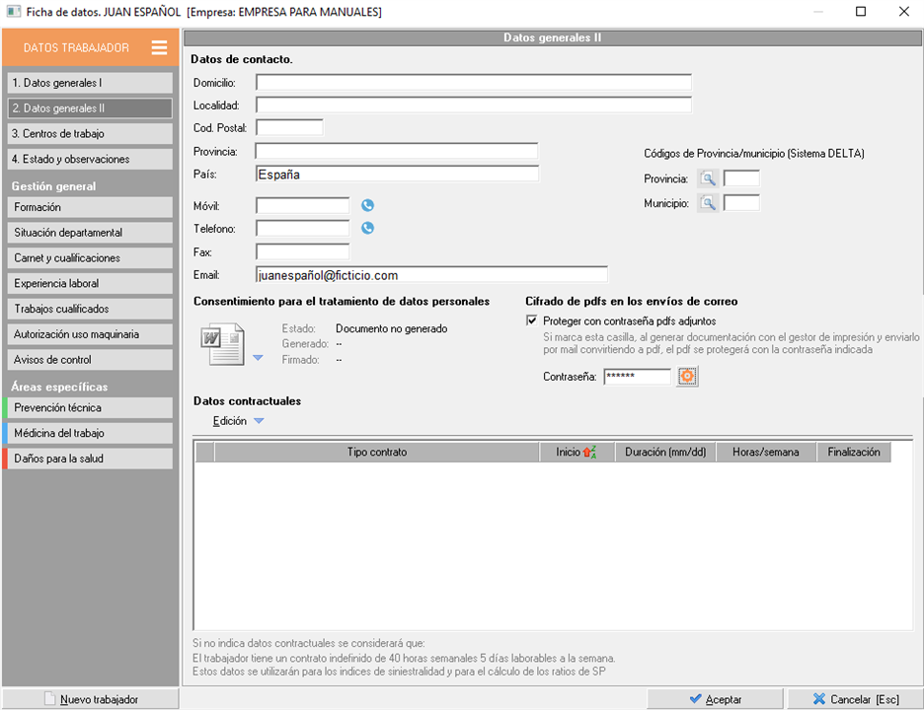Open the Edición dropdown menu
924x710 pixels.
click(x=238, y=421)
